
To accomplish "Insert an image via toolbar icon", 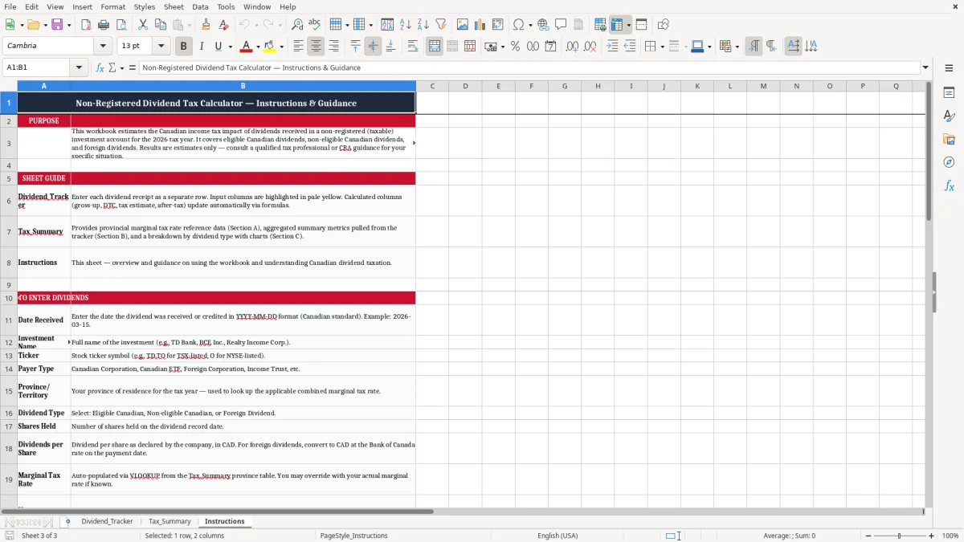I will point(463,25).
